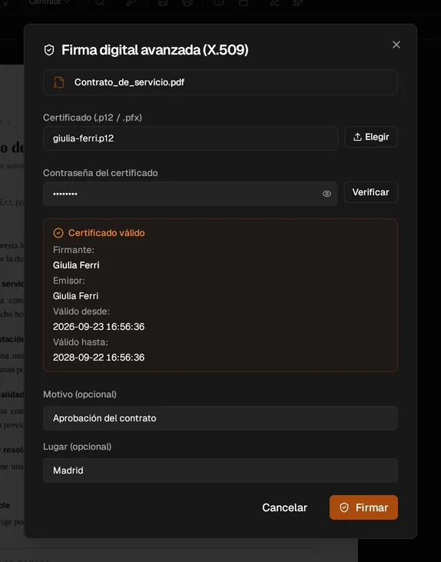Focus the Contraseña del certificado field
The height and width of the screenshot is (562, 441).
pyautogui.click(x=191, y=194)
